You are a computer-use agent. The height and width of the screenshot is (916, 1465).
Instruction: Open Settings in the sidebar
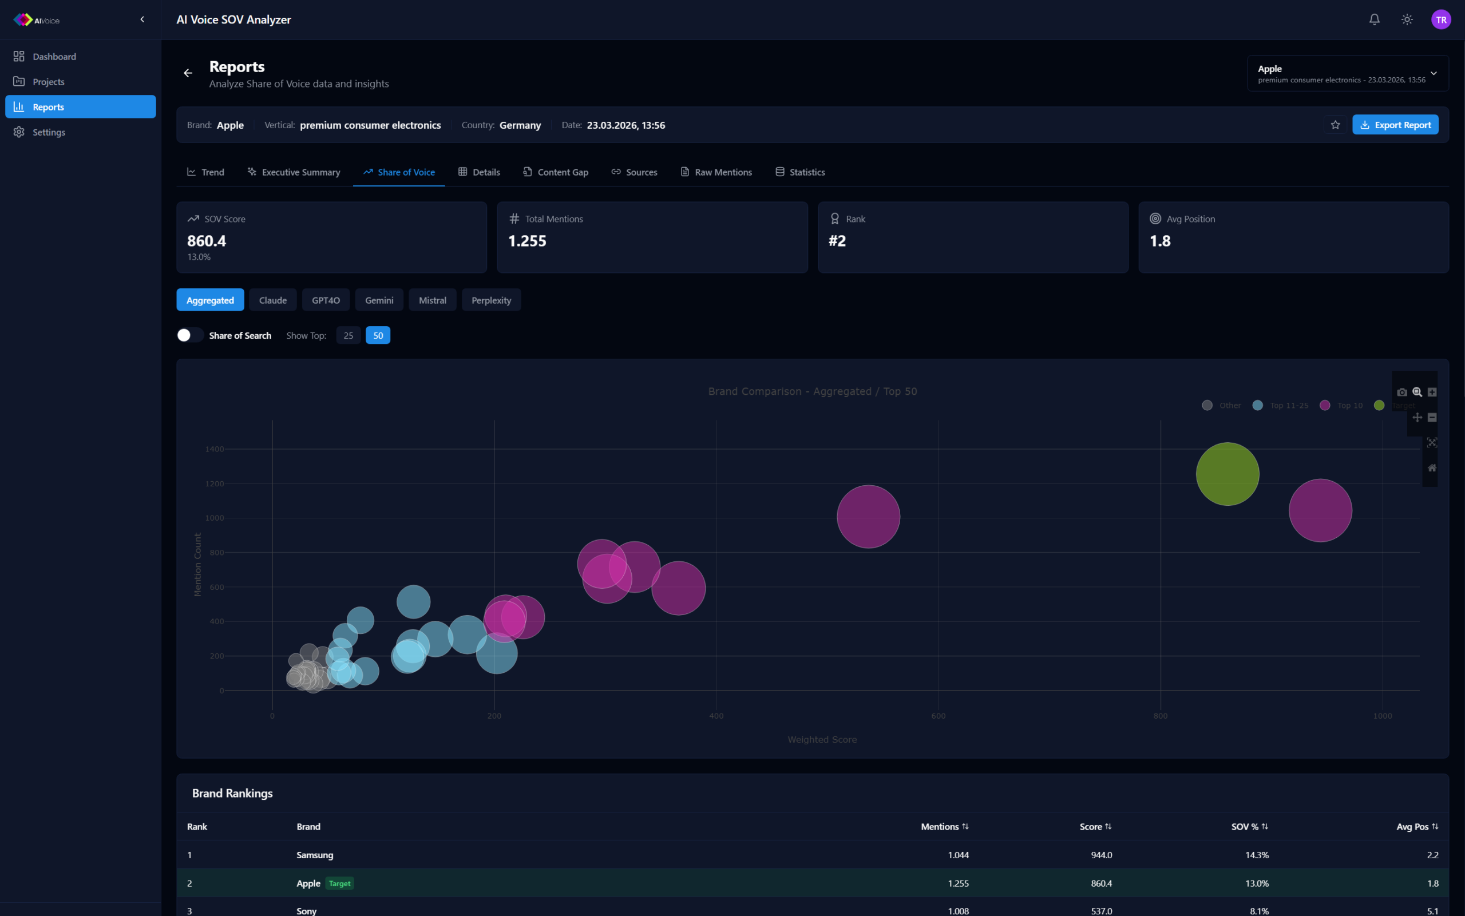(x=49, y=132)
